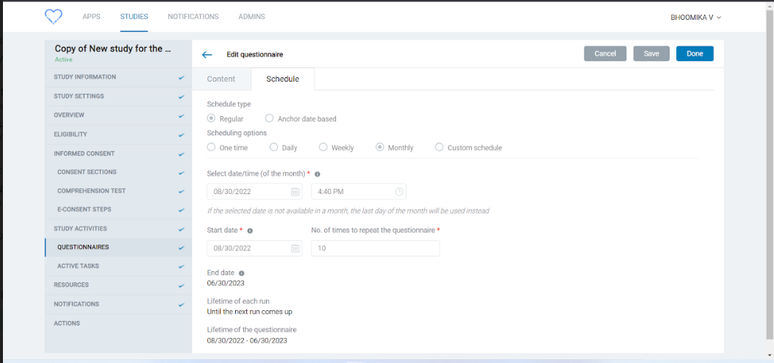Click the End date value 06/30/2023

click(226, 283)
